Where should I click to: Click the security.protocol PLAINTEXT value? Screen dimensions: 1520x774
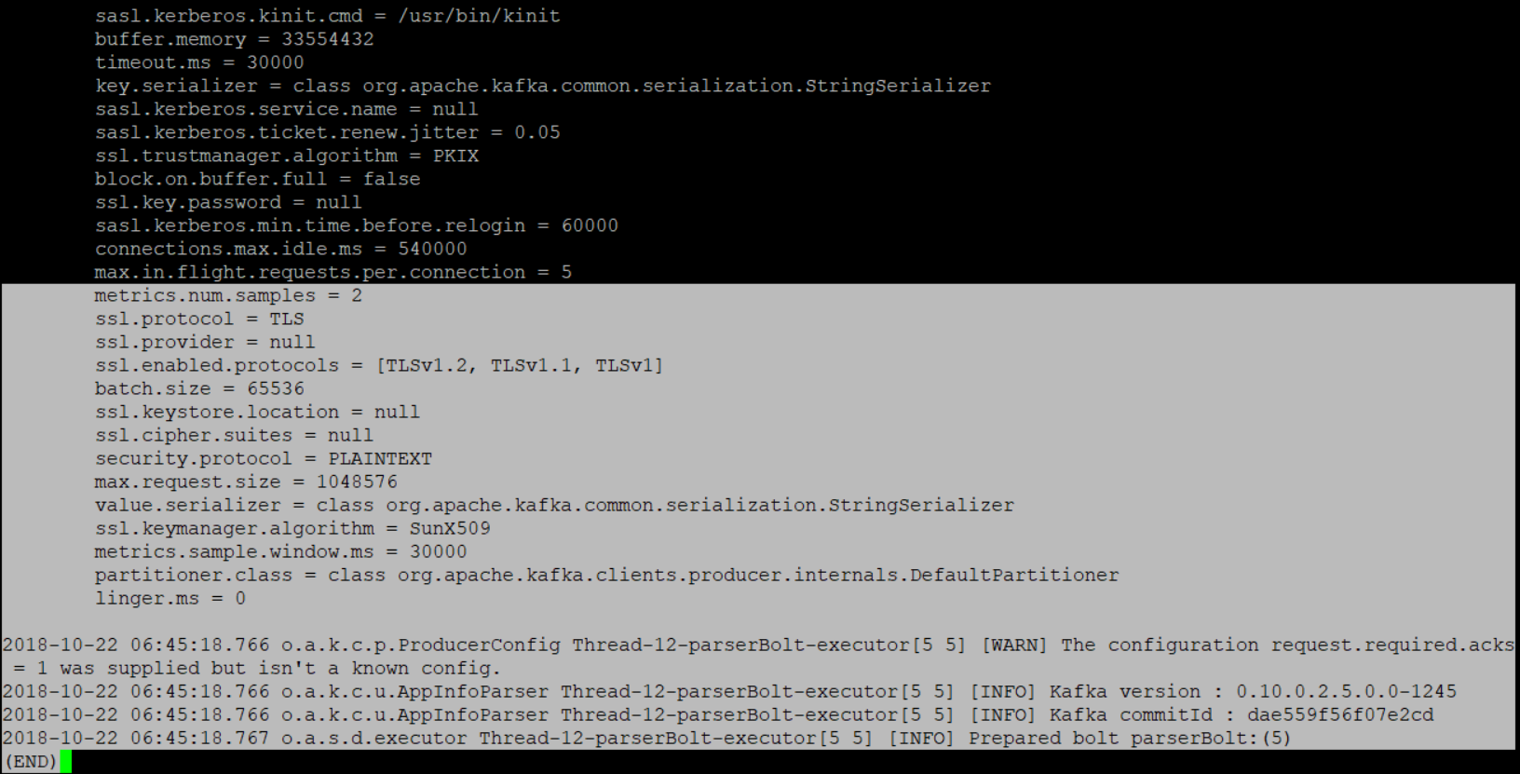[x=380, y=458]
